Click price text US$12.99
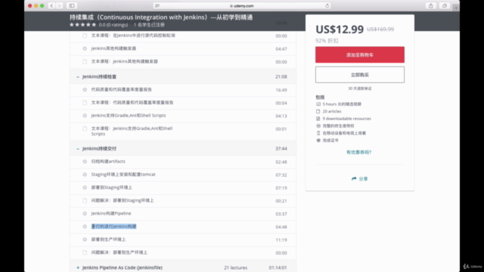Screen dimensions: 484x272 pos(340,29)
